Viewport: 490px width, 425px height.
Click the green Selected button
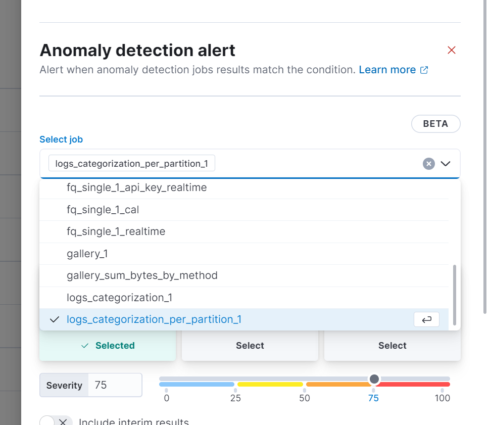click(x=107, y=345)
